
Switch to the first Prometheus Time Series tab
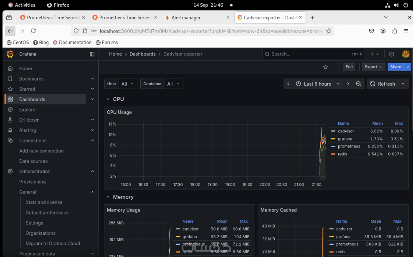[x=53, y=18]
